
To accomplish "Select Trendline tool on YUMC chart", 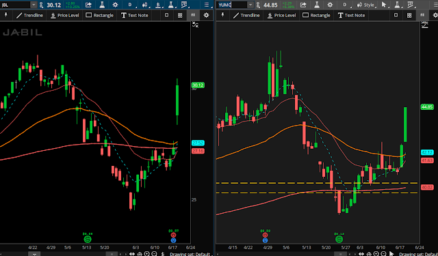I will tap(246, 15).
